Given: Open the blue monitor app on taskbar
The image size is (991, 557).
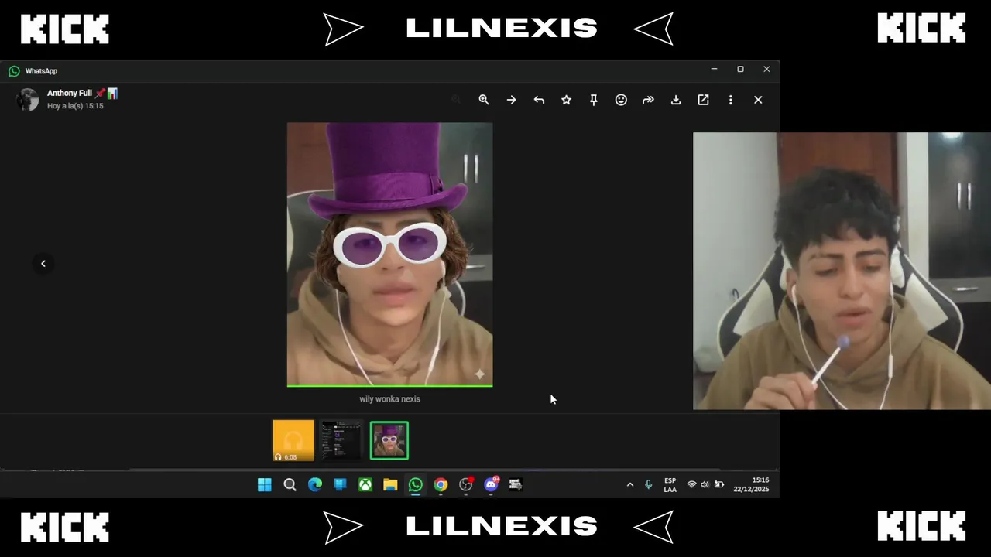Looking at the screenshot, I should [x=340, y=485].
